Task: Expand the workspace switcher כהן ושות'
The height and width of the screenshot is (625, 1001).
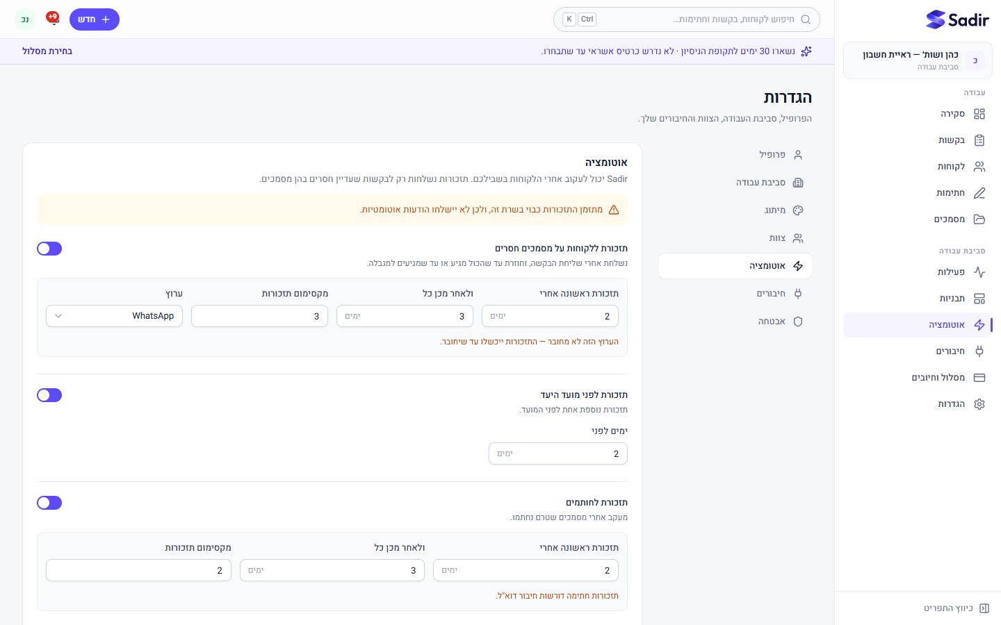Action: click(918, 60)
